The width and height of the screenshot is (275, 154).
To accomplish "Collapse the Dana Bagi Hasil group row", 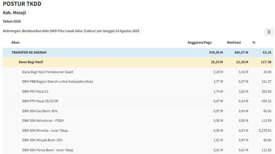I will (138, 62).
